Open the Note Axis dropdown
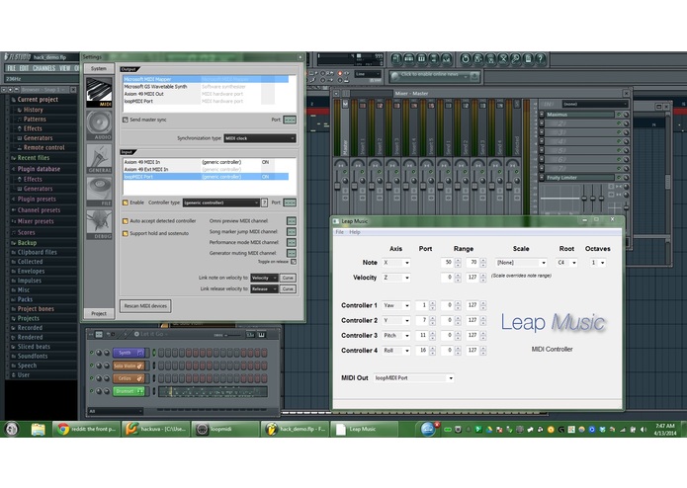 (395, 263)
